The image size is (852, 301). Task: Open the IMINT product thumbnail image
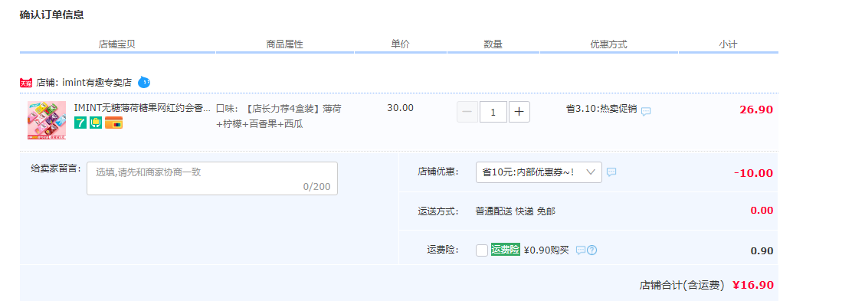(x=47, y=120)
